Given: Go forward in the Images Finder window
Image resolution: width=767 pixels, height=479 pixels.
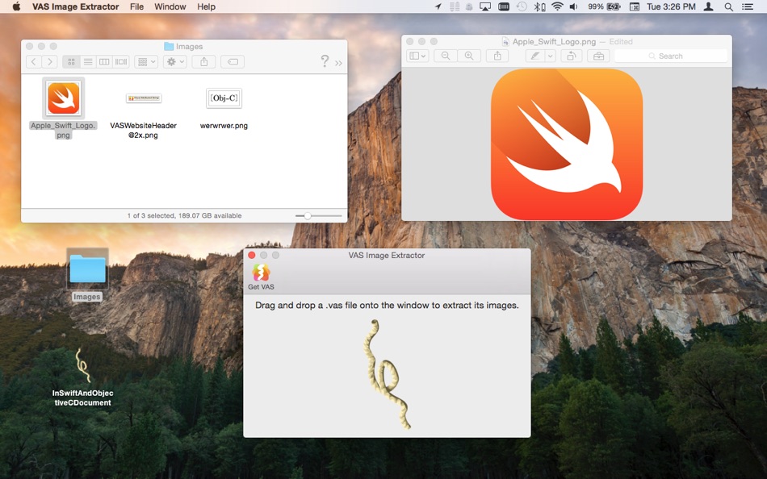Looking at the screenshot, I should [49, 61].
